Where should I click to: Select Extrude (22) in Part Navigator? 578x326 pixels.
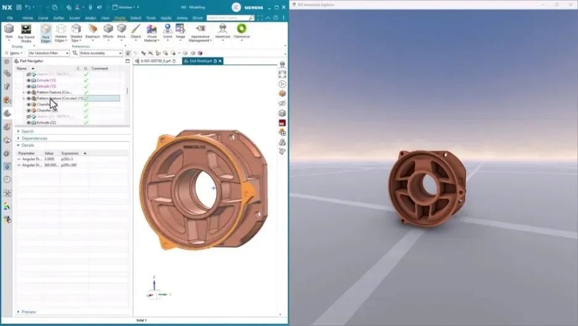[x=46, y=122]
